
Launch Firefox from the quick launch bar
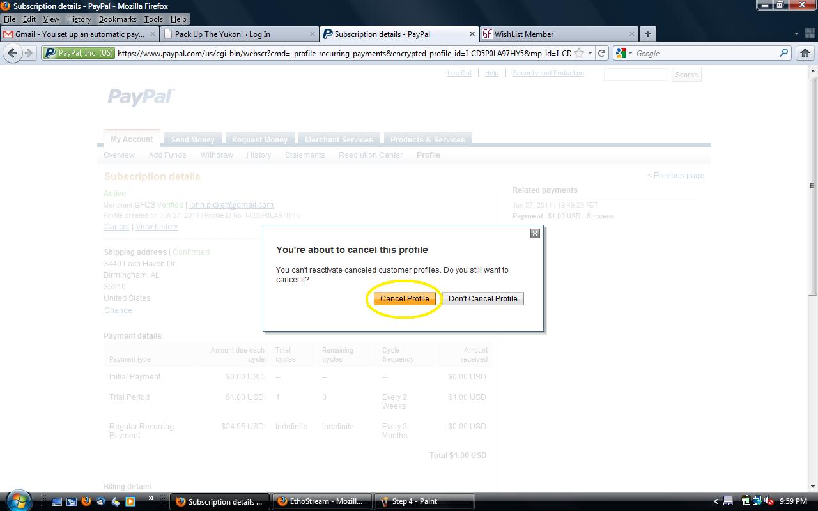coord(86,501)
